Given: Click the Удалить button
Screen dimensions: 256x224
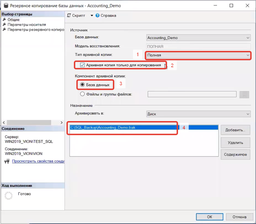Looking at the screenshot, I should click(x=235, y=143).
